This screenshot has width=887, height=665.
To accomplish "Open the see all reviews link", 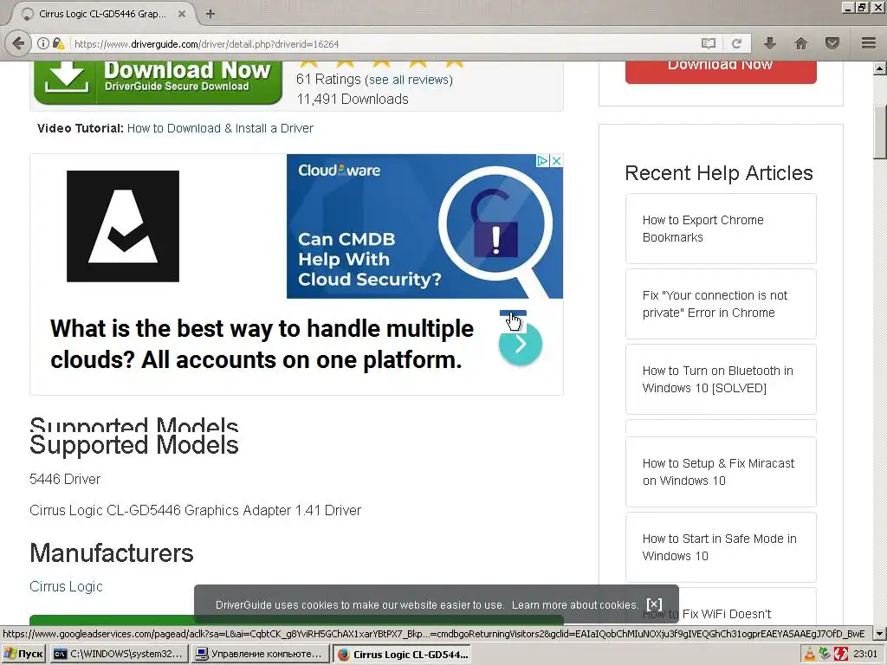I will pos(409,80).
